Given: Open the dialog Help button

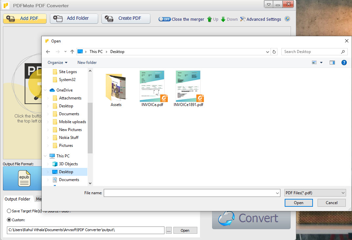Looking at the screenshot, I should (344, 63).
